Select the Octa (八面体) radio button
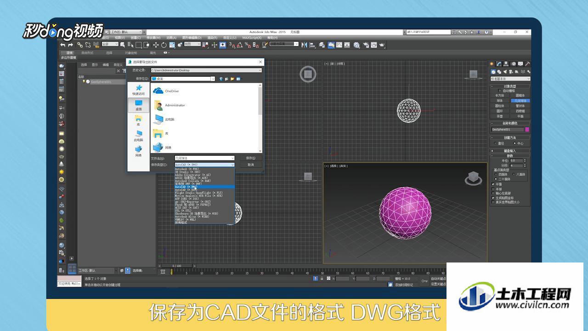588x331 pixels. pos(514,174)
